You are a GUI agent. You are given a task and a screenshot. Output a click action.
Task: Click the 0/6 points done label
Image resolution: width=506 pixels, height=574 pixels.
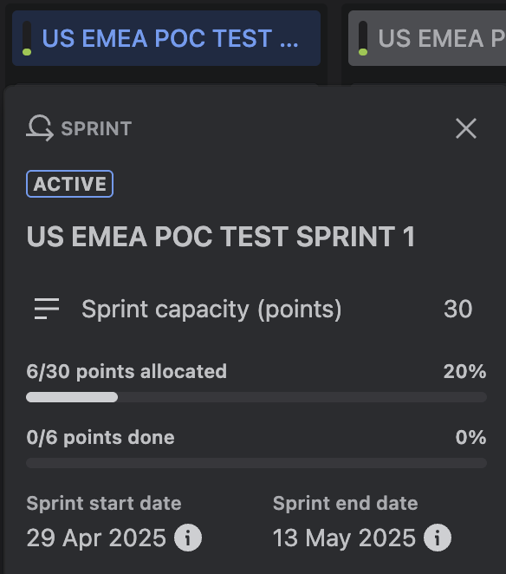point(101,438)
